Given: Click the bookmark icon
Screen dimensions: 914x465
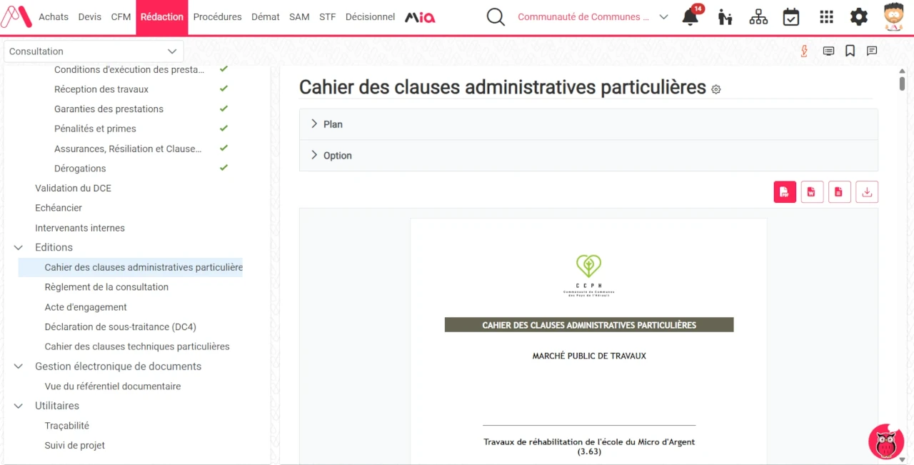Looking at the screenshot, I should pyautogui.click(x=850, y=51).
